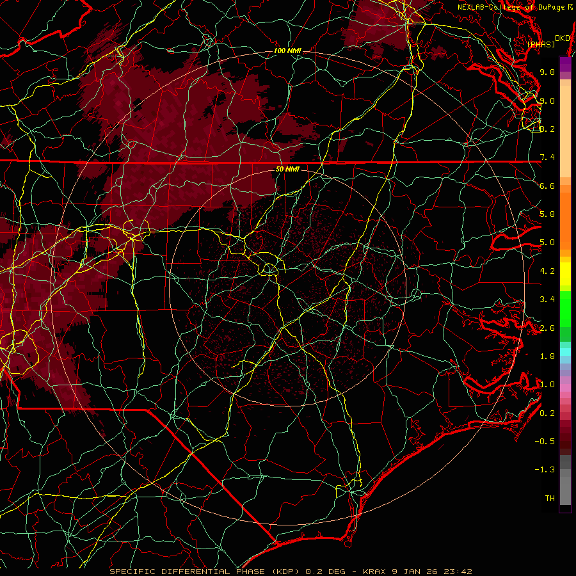
Task: Click the 0.2 value on the color scale
Action: 547,413
